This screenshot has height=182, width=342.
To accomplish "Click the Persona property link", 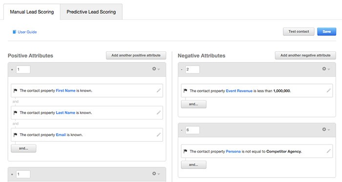I will click(x=233, y=151).
